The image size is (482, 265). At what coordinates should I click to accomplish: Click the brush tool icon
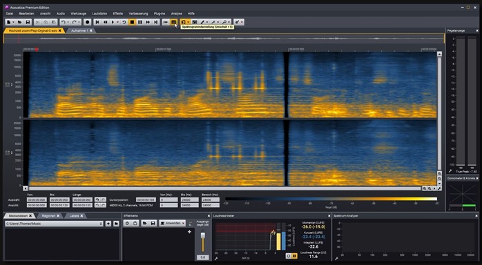202,22
